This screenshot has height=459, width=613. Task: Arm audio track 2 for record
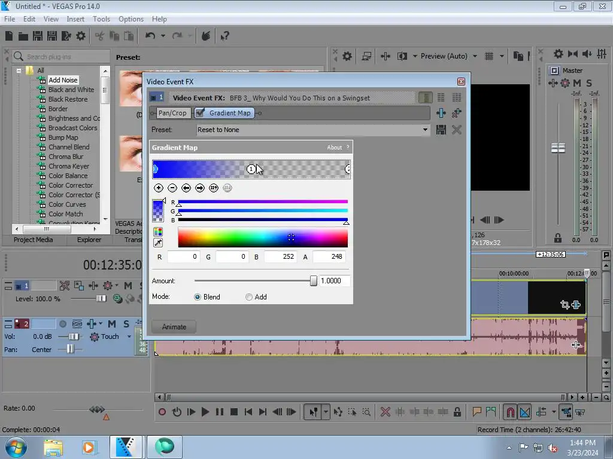pos(62,324)
